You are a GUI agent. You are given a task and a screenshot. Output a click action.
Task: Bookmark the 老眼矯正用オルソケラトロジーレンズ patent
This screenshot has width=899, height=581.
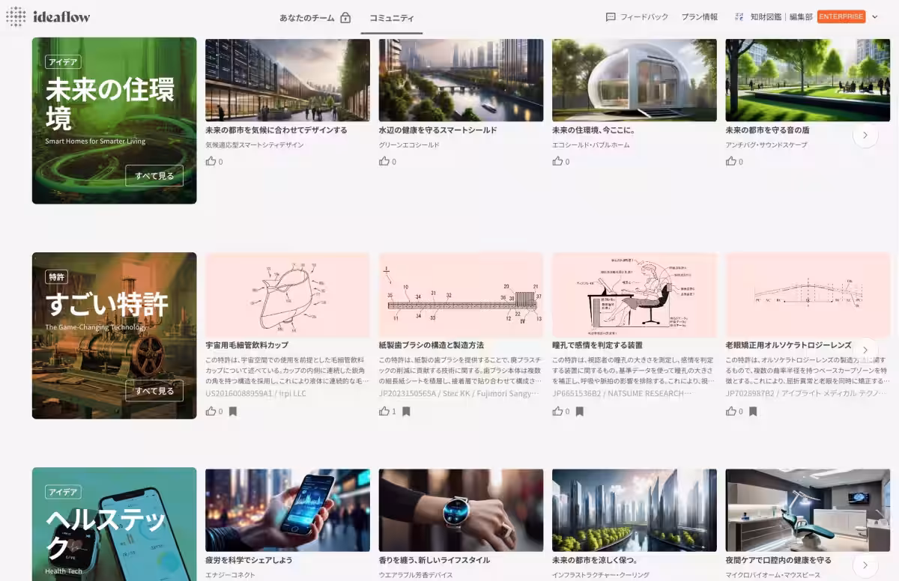tap(753, 411)
